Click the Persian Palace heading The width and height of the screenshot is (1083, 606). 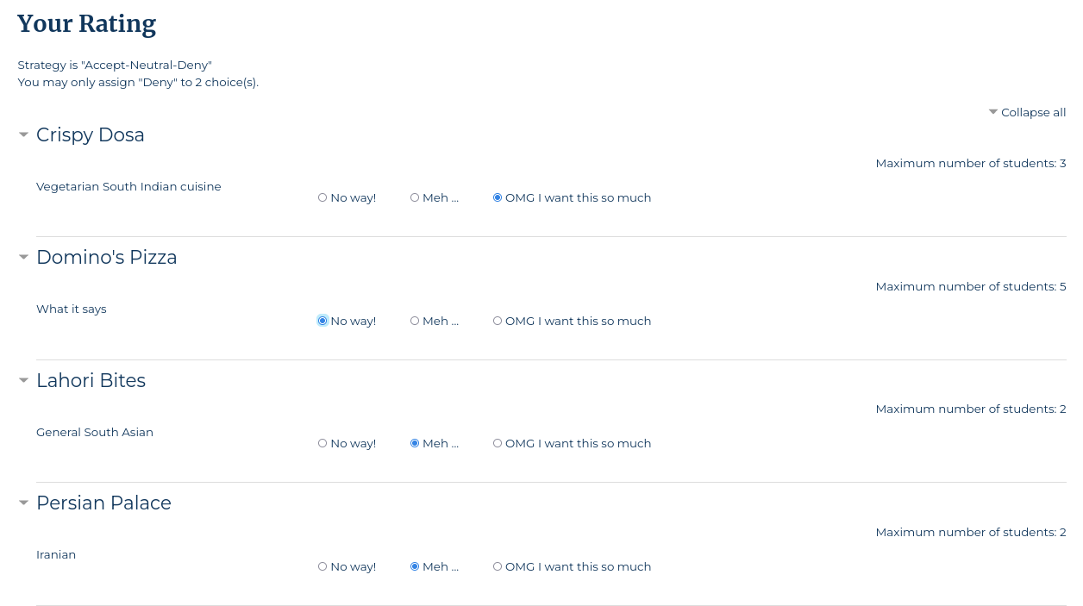pyautogui.click(x=103, y=503)
